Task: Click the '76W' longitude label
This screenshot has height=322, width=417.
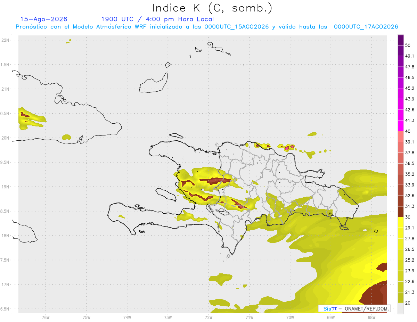Action: [x=46, y=317]
